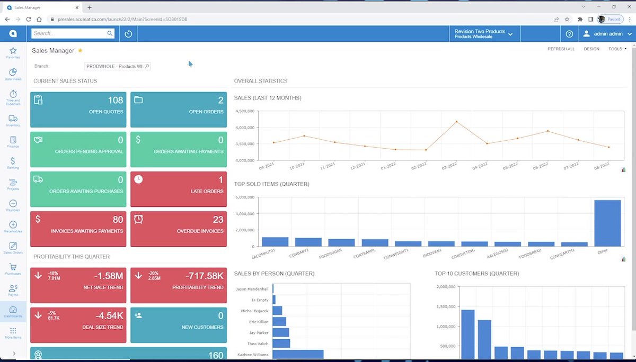The height and width of the screenshot is (362, 636).
Task: Open Orders Awaiting Payments tile
Action: click(179, 149)
